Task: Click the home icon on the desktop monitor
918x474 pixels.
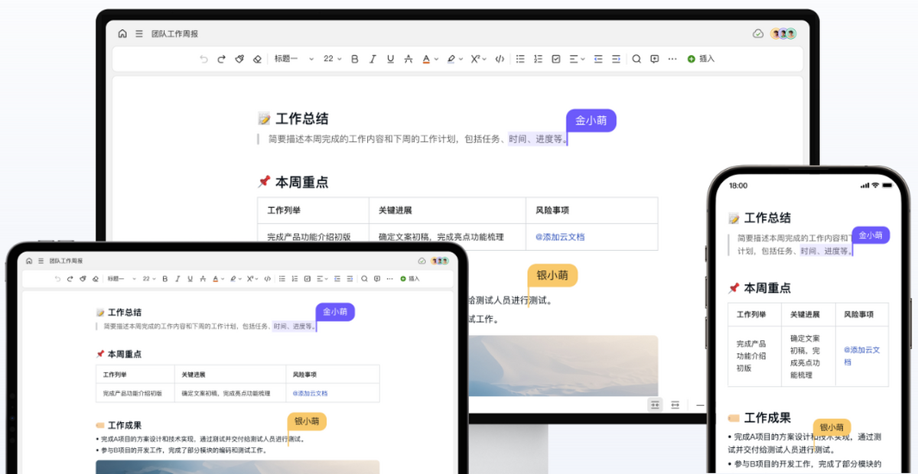Action: [x=122, y=34]
